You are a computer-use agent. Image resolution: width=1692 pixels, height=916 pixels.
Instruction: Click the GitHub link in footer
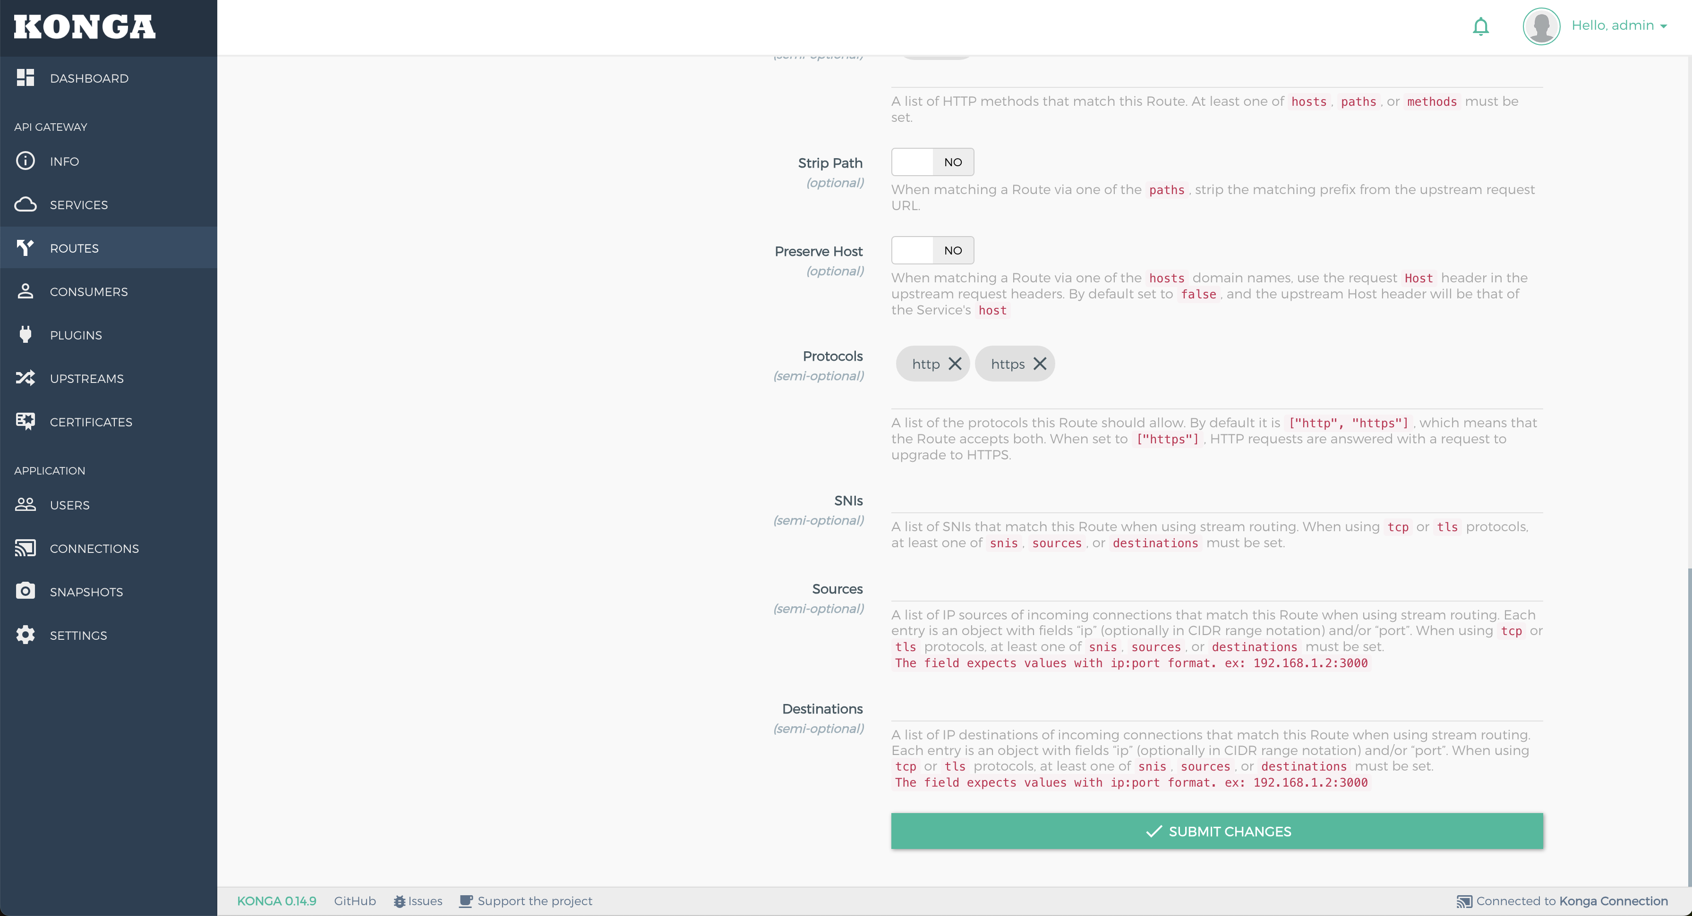(x=354, y=901)
